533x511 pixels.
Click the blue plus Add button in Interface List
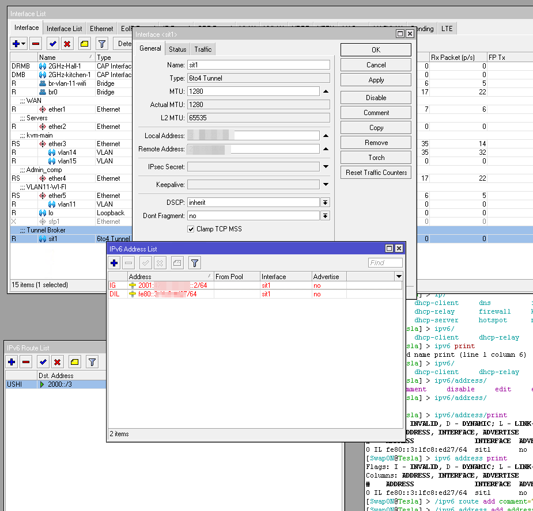[16, 44]
